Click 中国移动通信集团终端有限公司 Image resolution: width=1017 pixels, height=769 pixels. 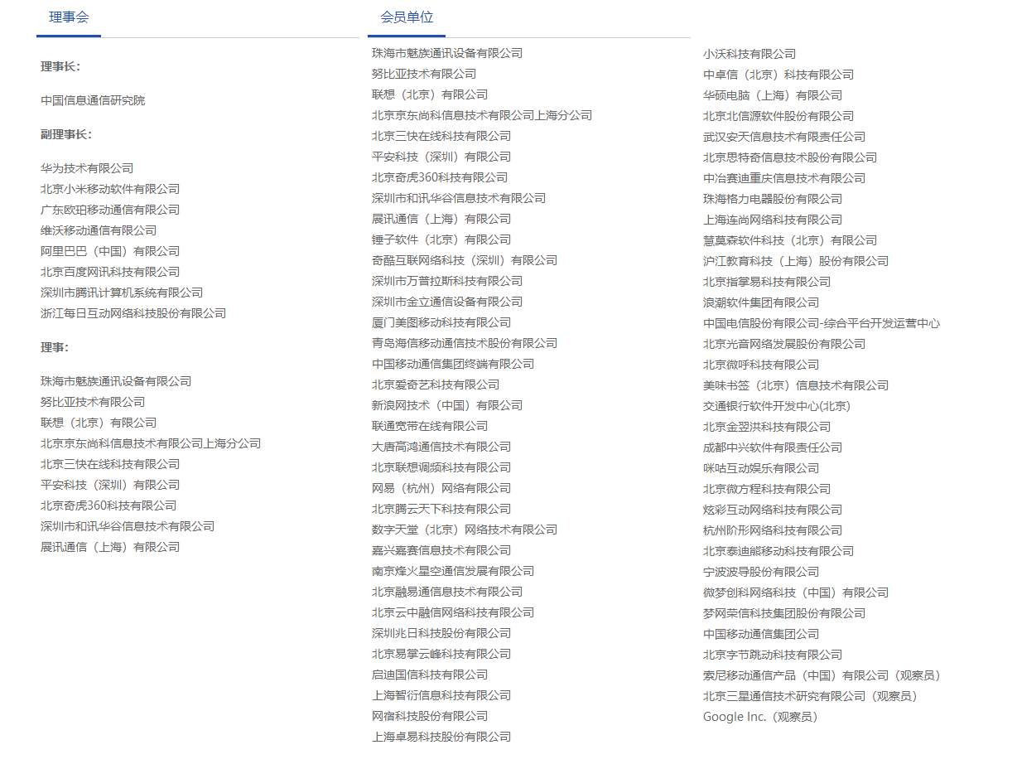pos(453,364)
